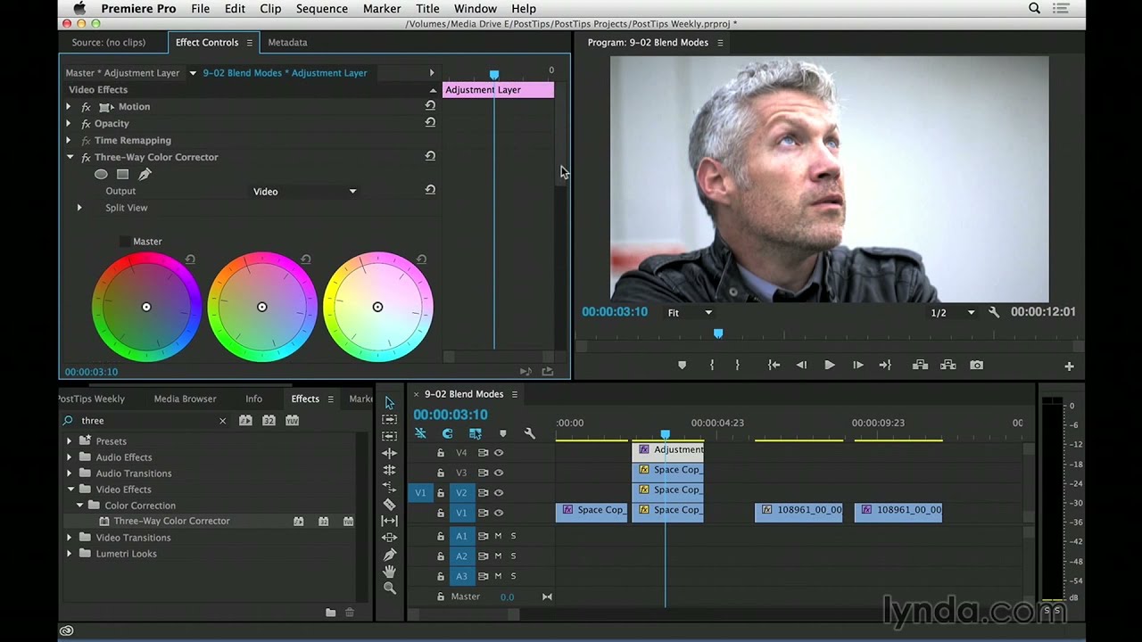Filter effects by accelerated effects icon

[245, 420]
